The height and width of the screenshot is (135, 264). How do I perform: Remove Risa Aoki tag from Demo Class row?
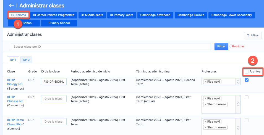click(x=205, y=122)
